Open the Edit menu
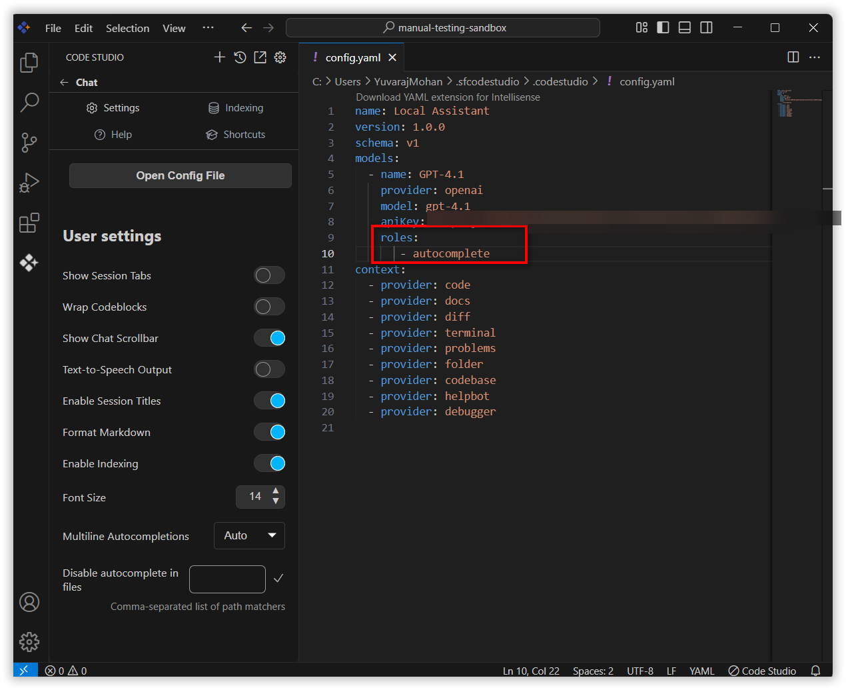The image size is (846, 690). [x=83, y=28]
